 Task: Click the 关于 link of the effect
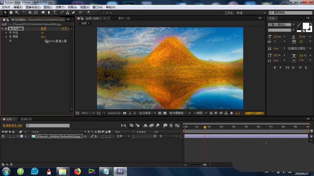point(65,29)
